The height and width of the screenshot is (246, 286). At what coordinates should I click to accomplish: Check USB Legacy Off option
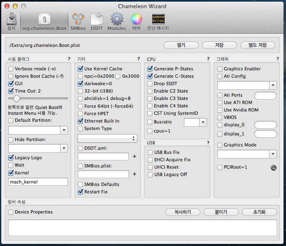(150, 175)
